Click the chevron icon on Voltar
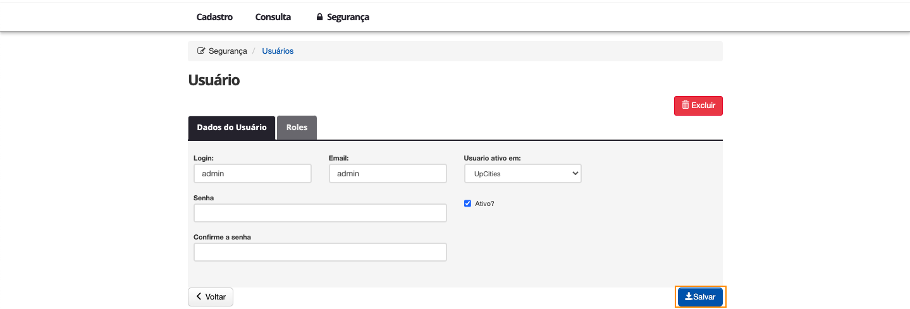Image resolution: width=910 pixels, height=309 pixels. pos(199,296)
